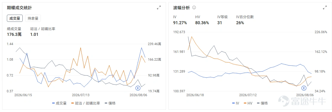Click the E earnings marker in volatility chart
This screenshot has height=112, width=332.
point(304,88)
